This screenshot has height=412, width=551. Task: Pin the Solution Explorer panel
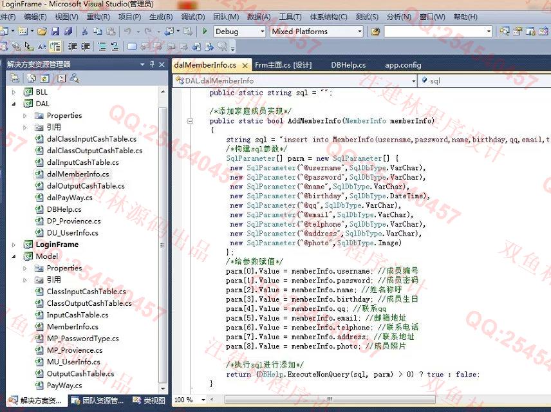152,64
